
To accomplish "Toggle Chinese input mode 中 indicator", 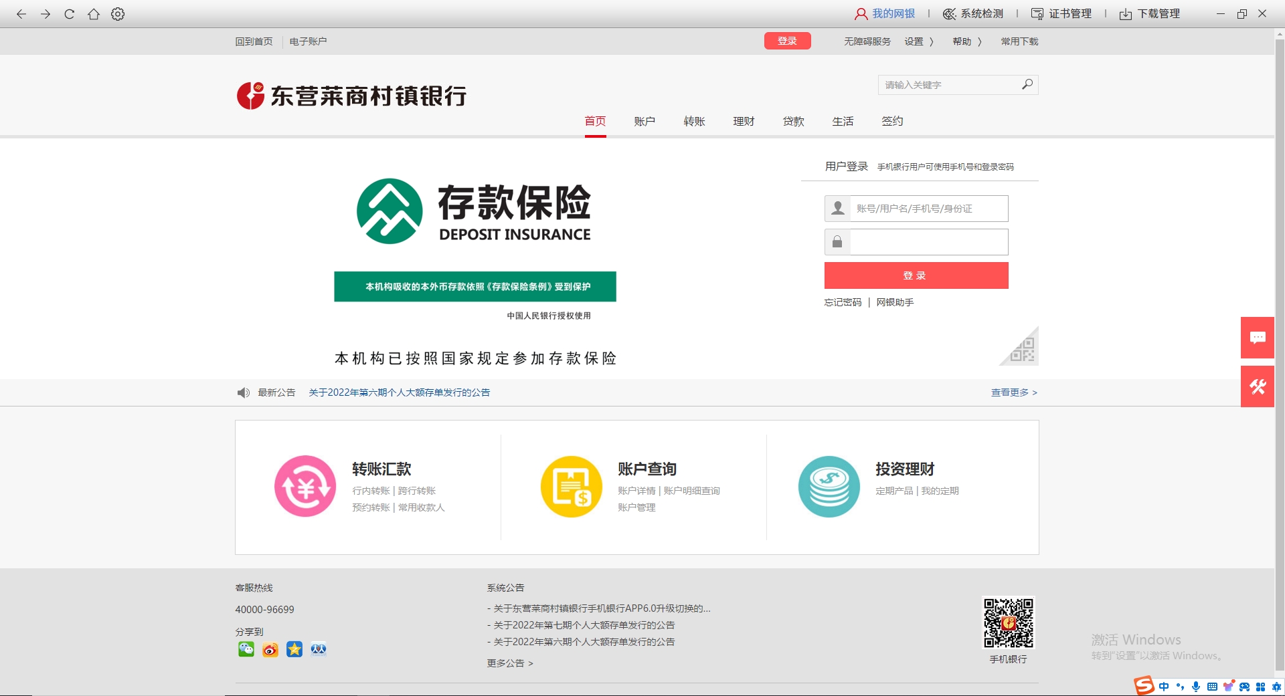I will pyautogui.click(x=1164, y=687).
